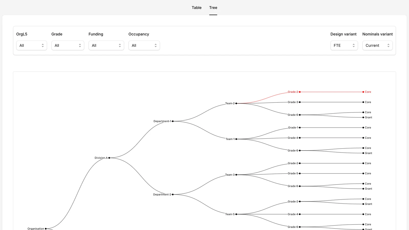Image resolution: width=409 pixels, height=230 pixels.
Task: Open the Nominals variant Current dropdown
Action: (378, 45)
